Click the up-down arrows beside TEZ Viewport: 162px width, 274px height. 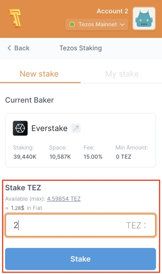coord(145,226)
